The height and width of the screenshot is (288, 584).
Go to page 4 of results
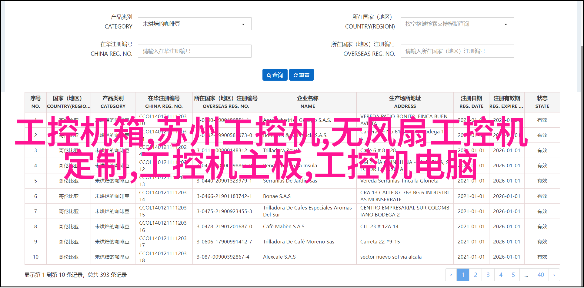pos(501,275)
